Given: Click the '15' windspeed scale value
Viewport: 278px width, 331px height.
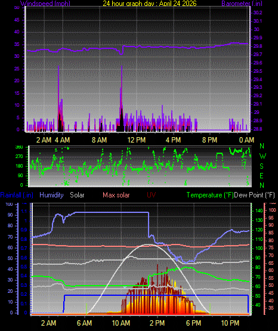Looking at the screenshot, I should [x=17, y=93].
